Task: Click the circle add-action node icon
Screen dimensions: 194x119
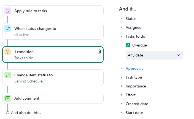Action: [8, 113]
